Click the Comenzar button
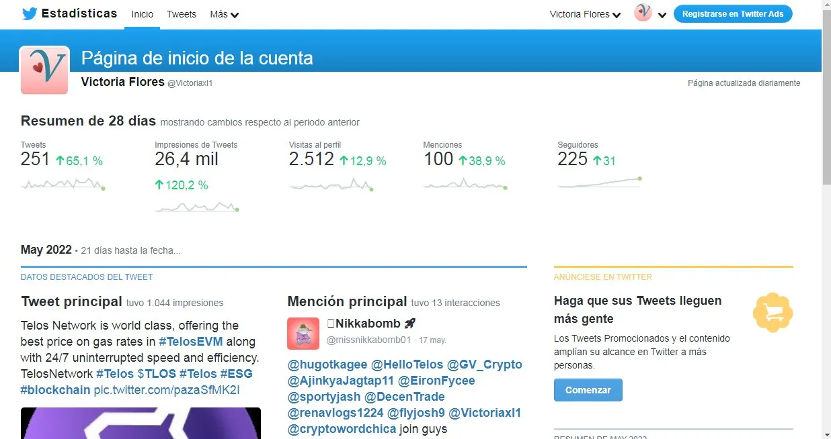Viewport: 831px width, 439px height. [588, 390]
